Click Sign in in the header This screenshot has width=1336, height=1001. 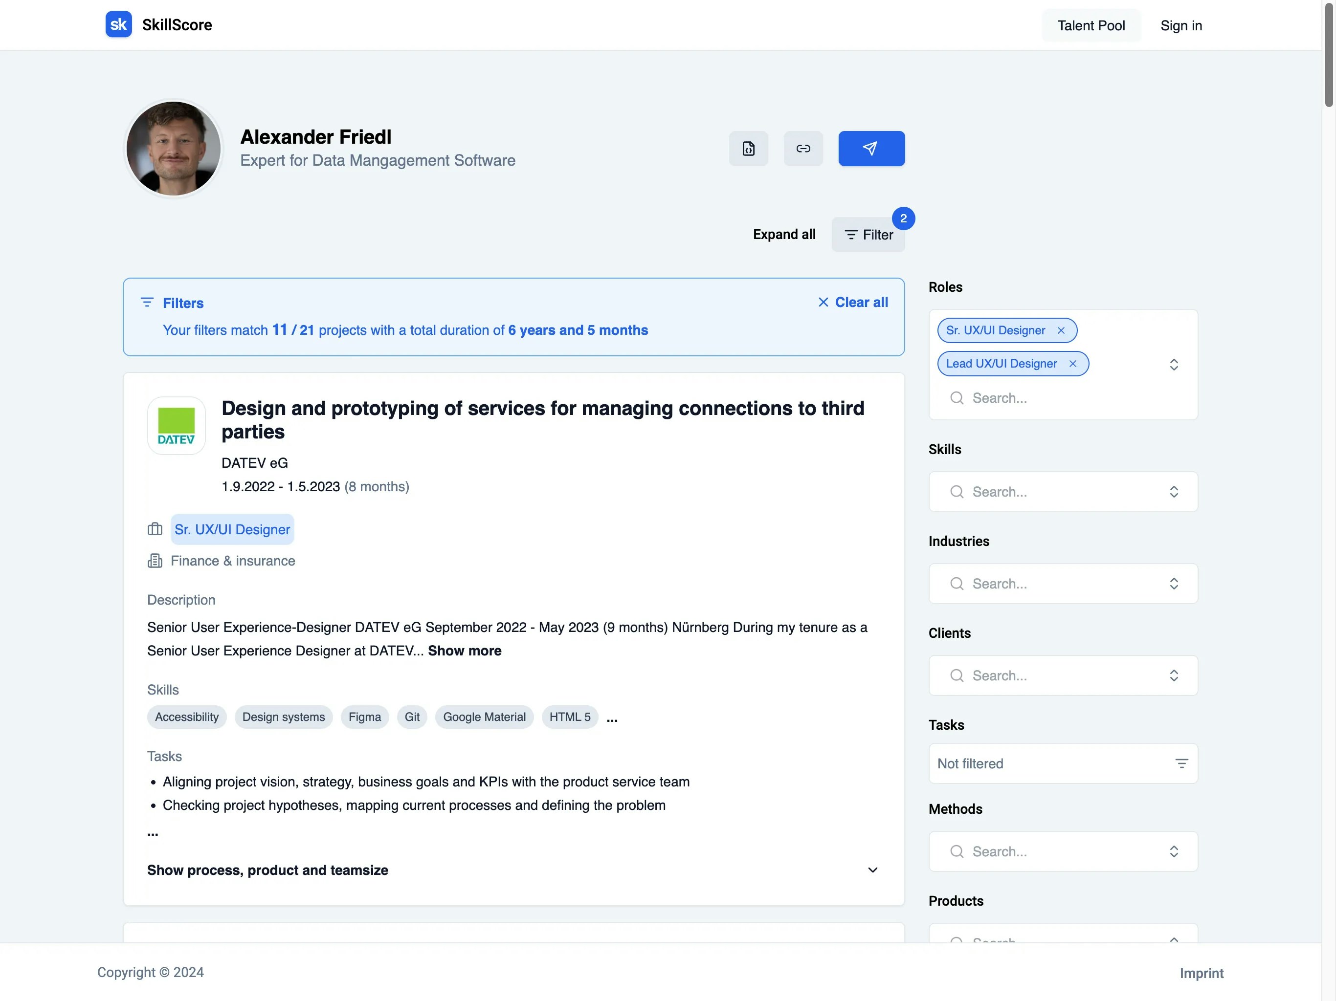coord(1181,25)
